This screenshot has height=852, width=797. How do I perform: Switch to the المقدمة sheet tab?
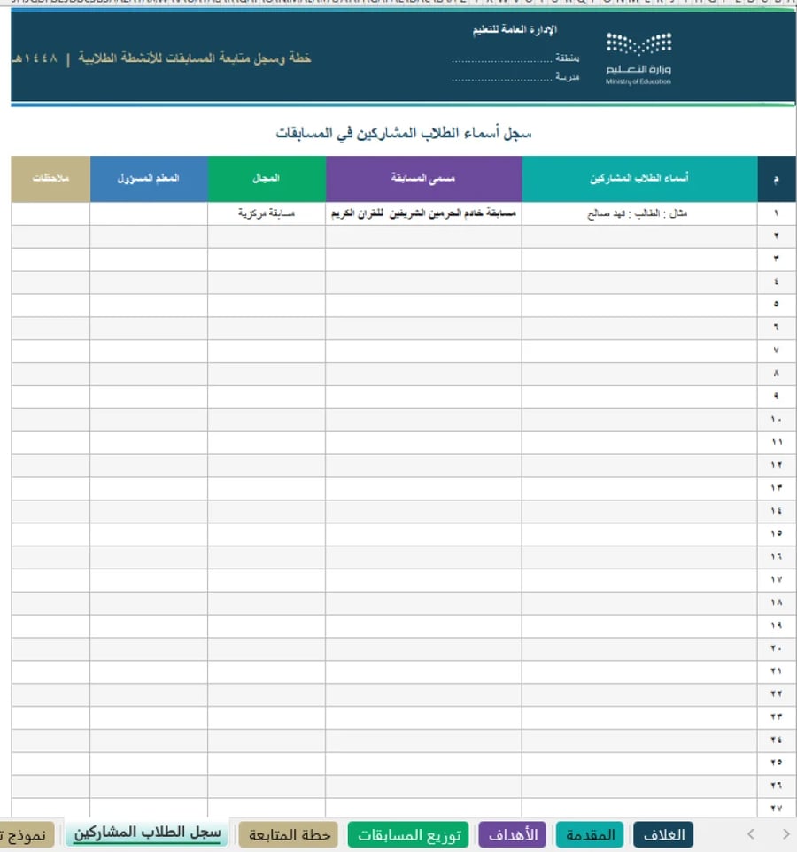tap(590, 834)
